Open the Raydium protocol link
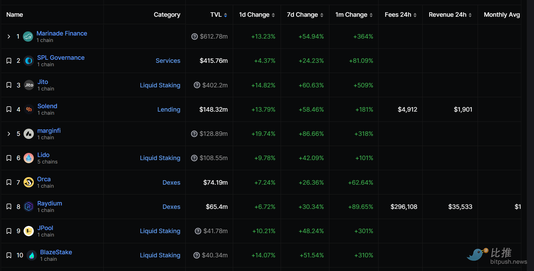 (50, 203)
